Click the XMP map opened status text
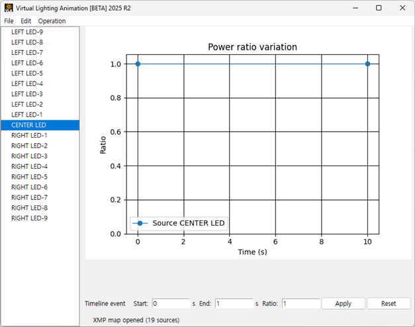415x327 pixels. coord(136,320)
